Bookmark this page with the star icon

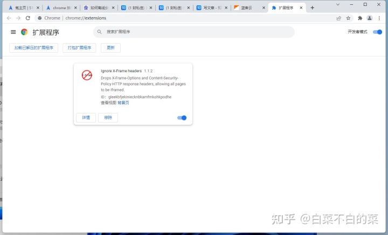(x=348, y=18)
